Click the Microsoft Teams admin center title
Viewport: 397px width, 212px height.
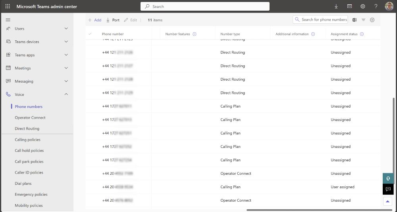(x=47, y=7)
